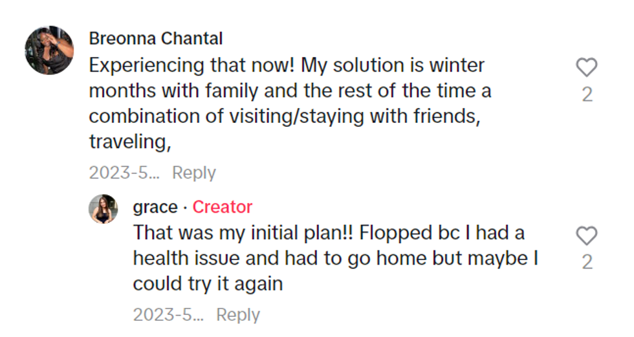
Task: Tap the heart on grace's reply
Action: point(586,236)
